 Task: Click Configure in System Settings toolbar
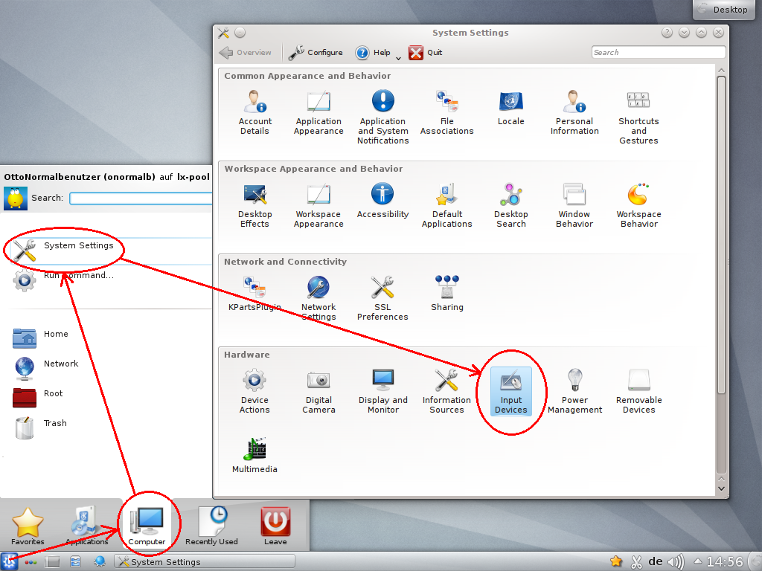316,53
